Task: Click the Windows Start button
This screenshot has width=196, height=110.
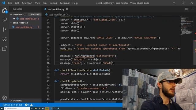Action: coord(2,108)
